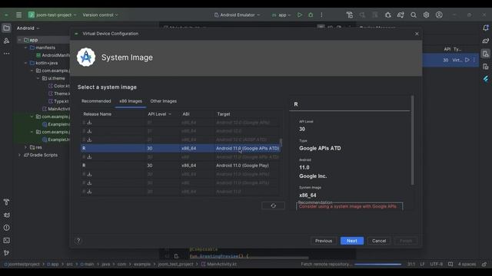
Task: Download the Android 12.0 (AOSP ATD) image
Action: point(89,140)
